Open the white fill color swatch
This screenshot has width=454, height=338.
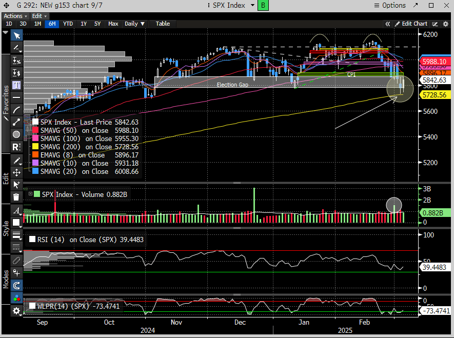click(16, 222)
